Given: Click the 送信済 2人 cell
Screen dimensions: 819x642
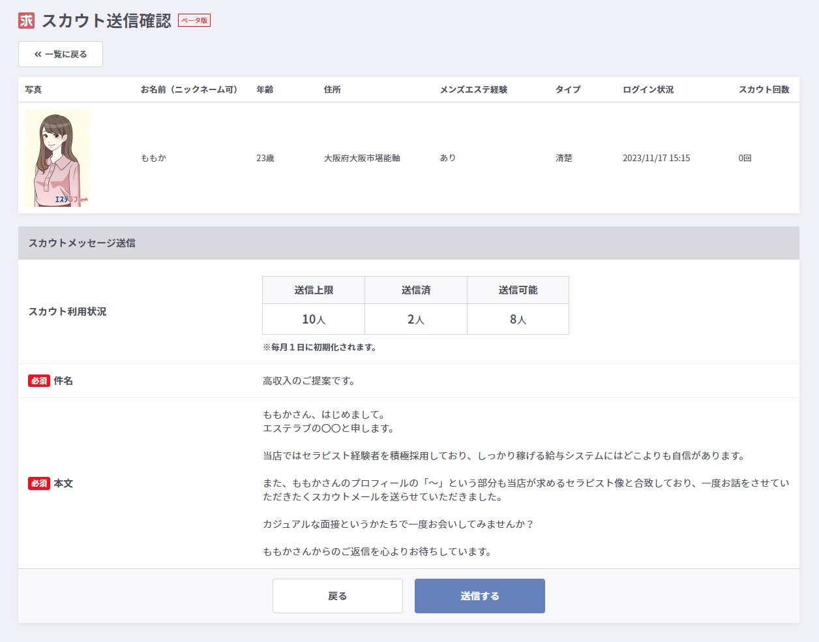Looking at the screenshot, I should [416, 319].
